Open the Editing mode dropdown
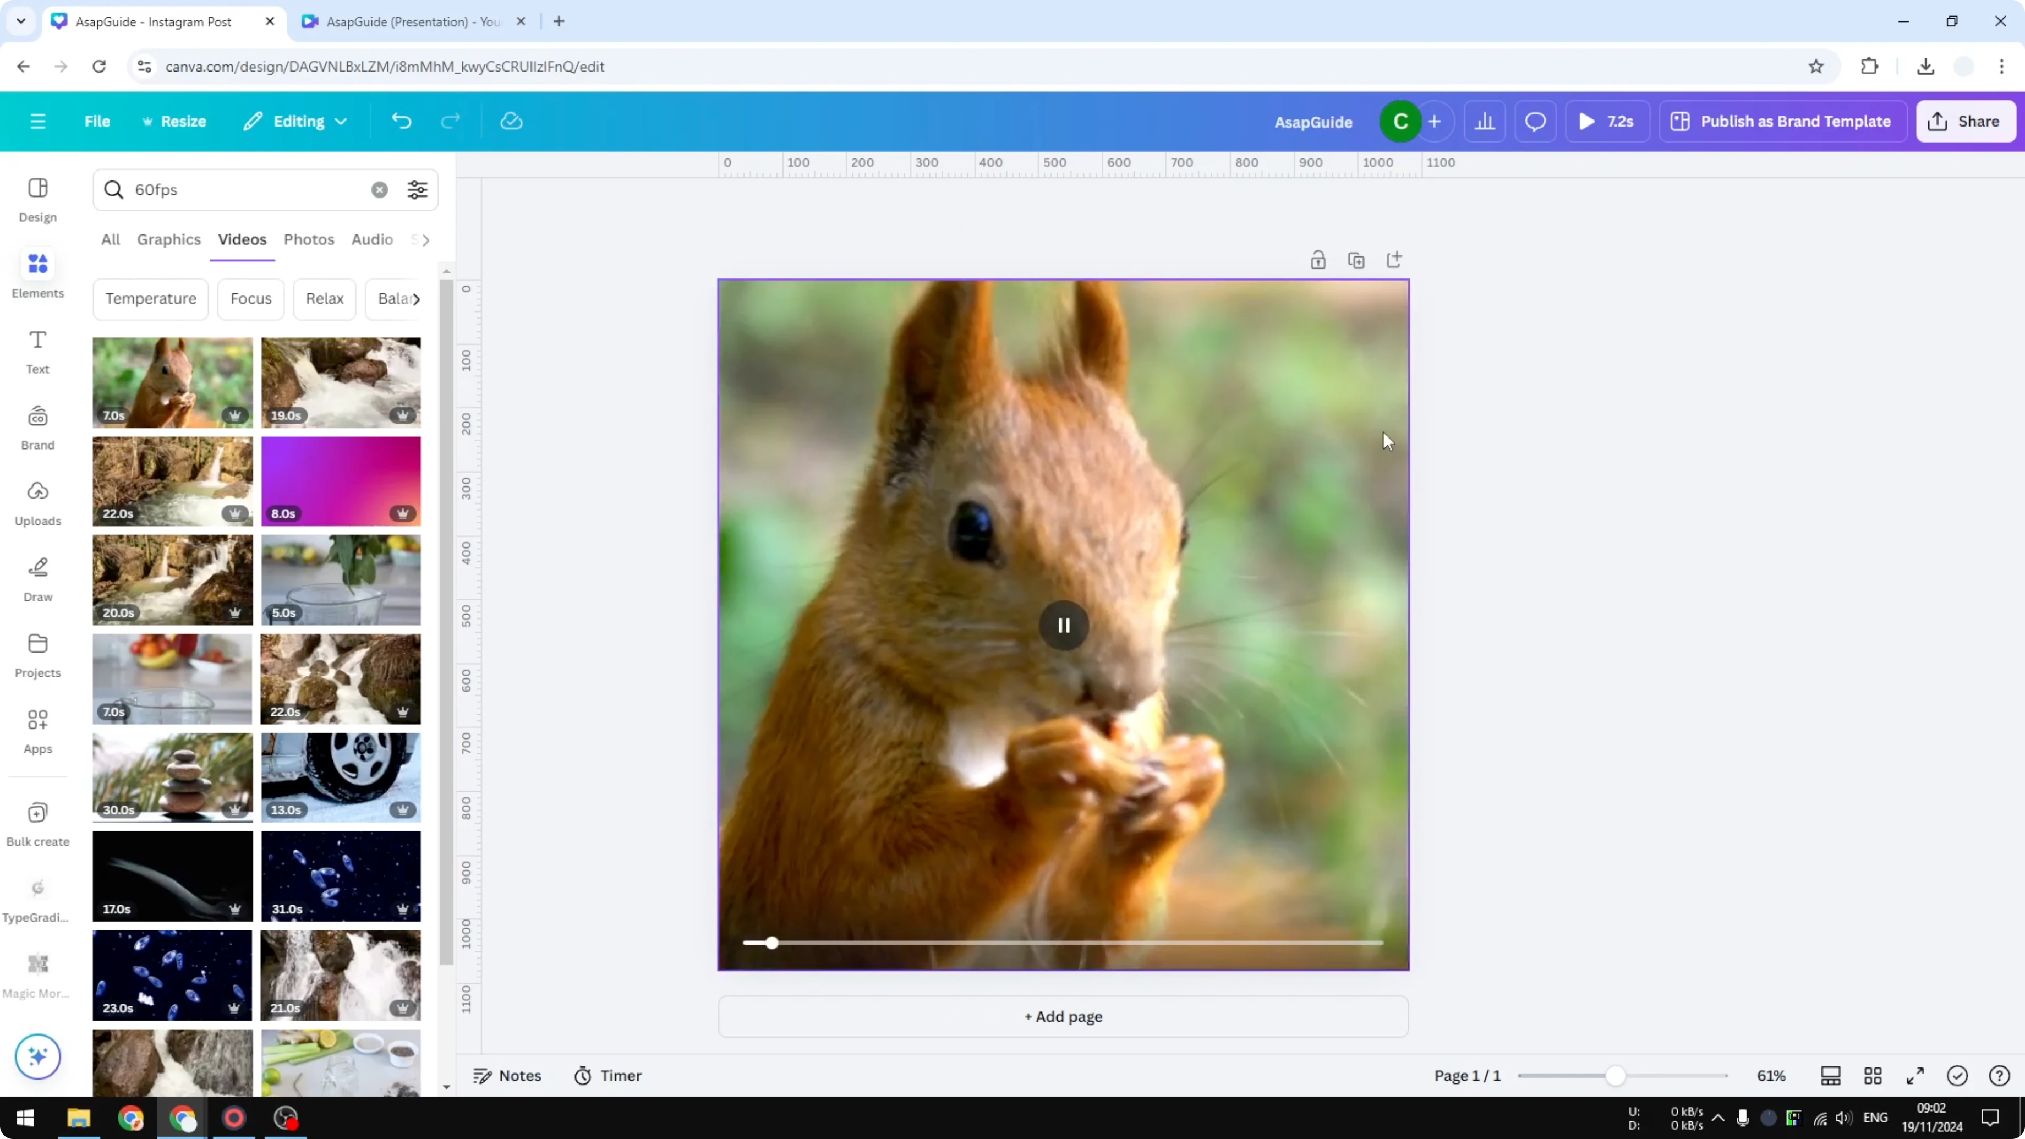 pos(295,121)
